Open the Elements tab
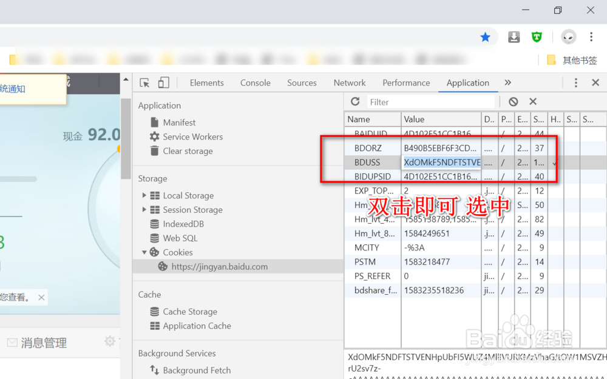Screen dimensions: 607x379 pos(207,82)
